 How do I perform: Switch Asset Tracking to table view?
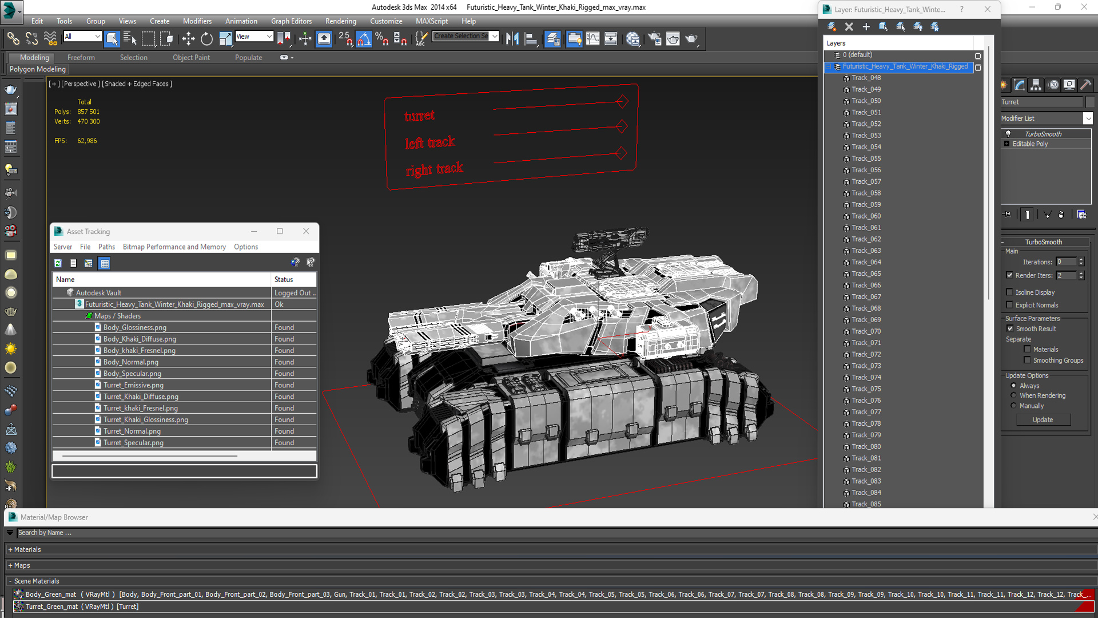(104, 263)
